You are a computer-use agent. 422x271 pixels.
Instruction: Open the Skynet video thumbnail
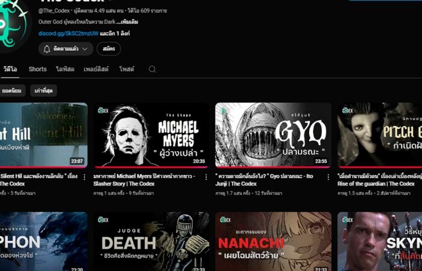[380, 241]
